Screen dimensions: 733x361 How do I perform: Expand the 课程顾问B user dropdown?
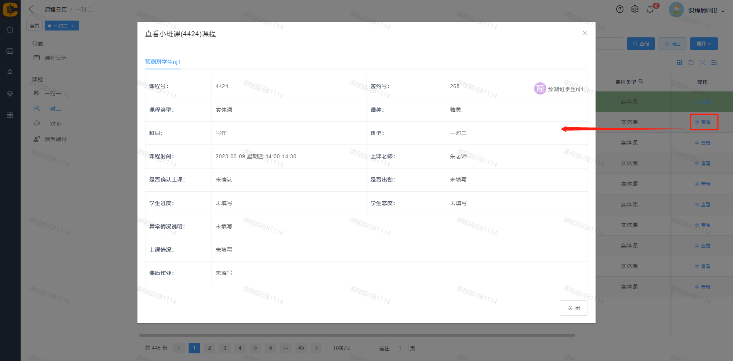[x=706, y=11]
